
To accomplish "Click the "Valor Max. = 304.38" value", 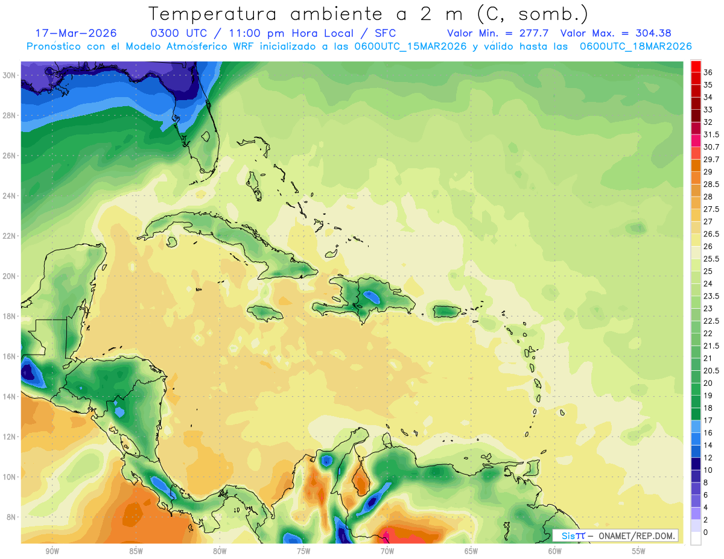I will tap(616, 33).
